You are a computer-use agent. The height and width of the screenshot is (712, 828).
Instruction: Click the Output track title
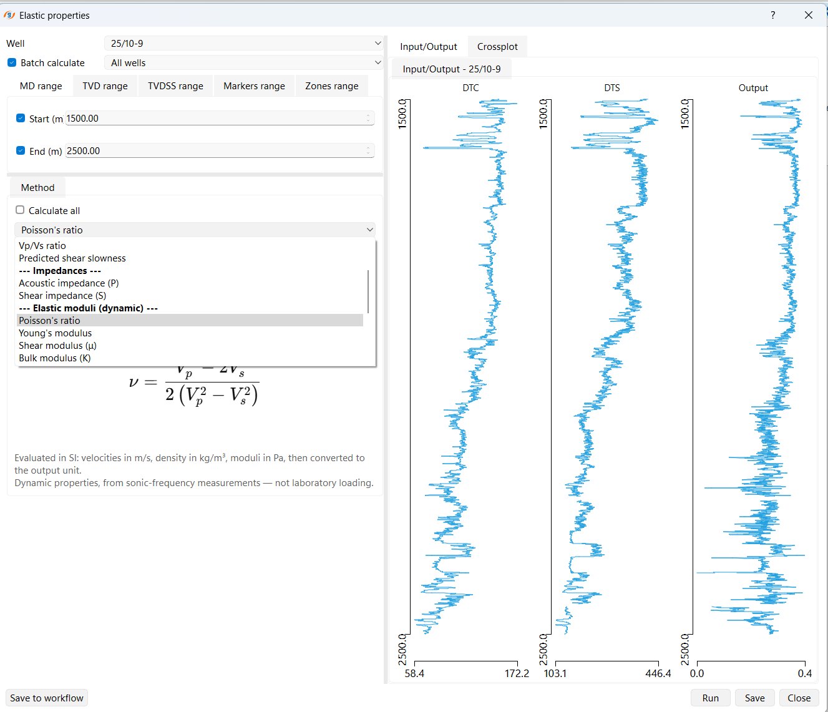point(753,87)
